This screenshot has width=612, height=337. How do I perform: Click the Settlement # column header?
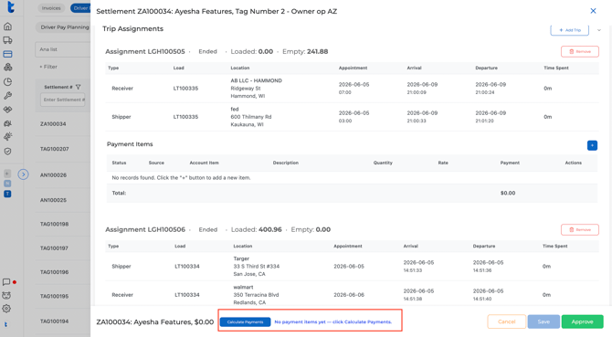pyautogui.click(x=58, y=87)
